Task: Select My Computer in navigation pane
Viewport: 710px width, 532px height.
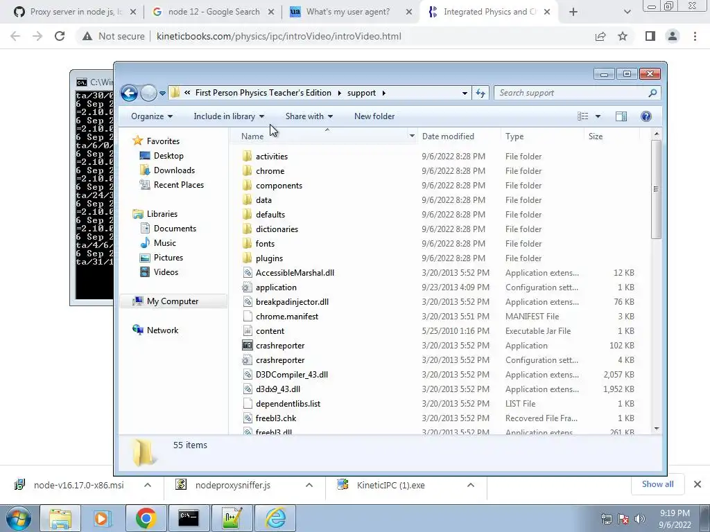Action: (x=173, y=301)
